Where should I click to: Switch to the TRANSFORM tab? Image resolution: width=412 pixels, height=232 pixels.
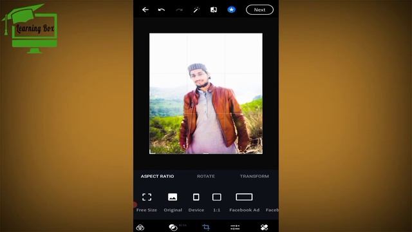pos(254,176)
